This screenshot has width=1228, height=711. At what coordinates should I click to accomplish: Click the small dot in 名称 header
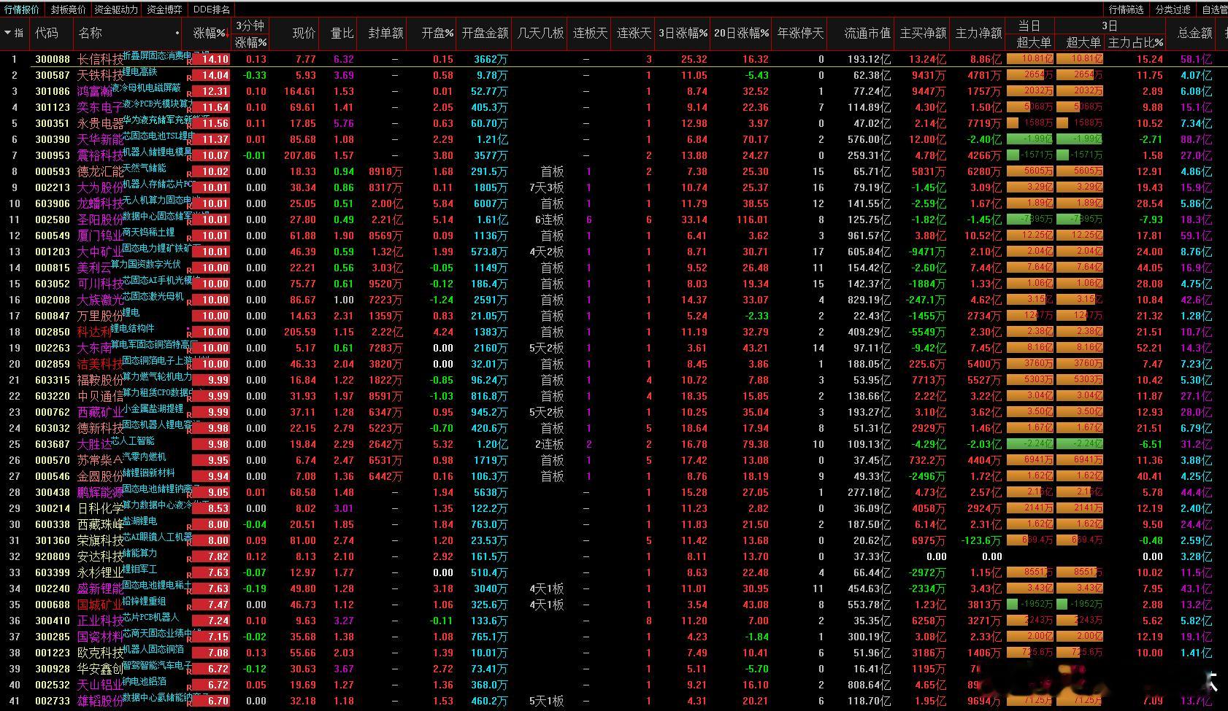[x=177, y=34]
